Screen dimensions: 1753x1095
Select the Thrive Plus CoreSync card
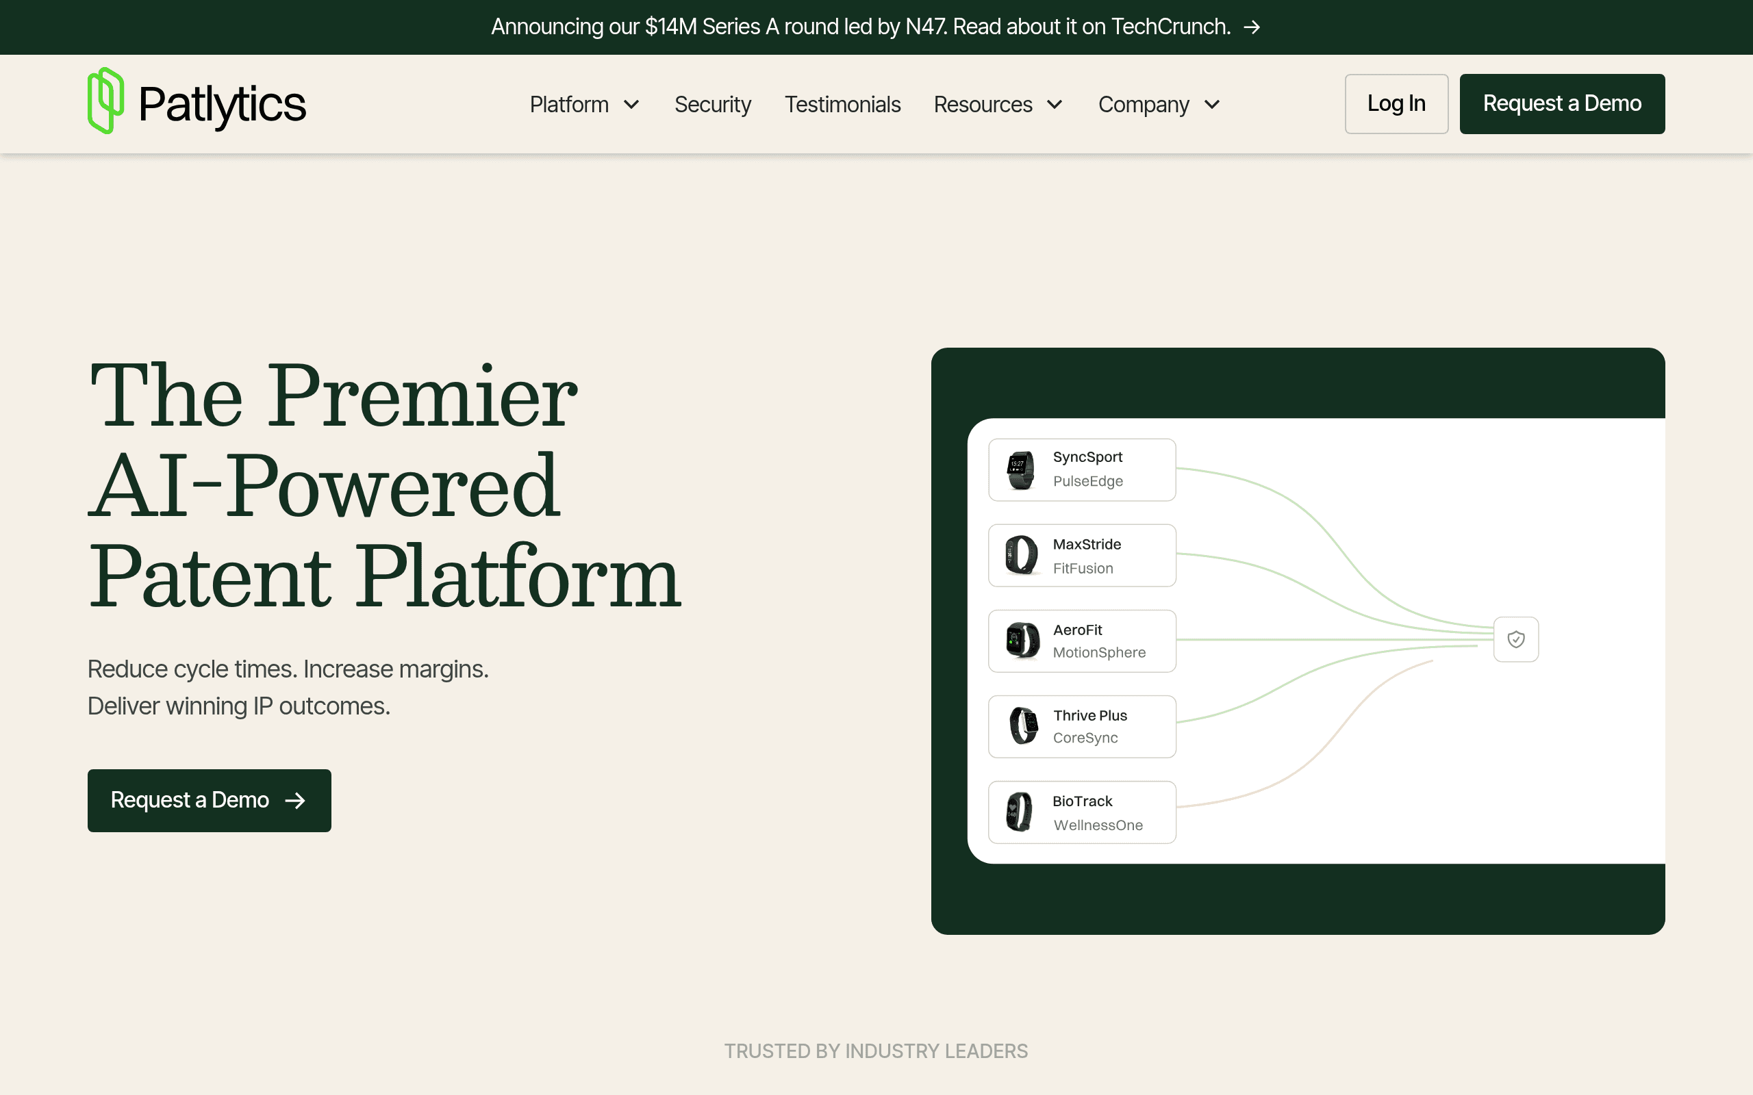(x=1081, y=726)
